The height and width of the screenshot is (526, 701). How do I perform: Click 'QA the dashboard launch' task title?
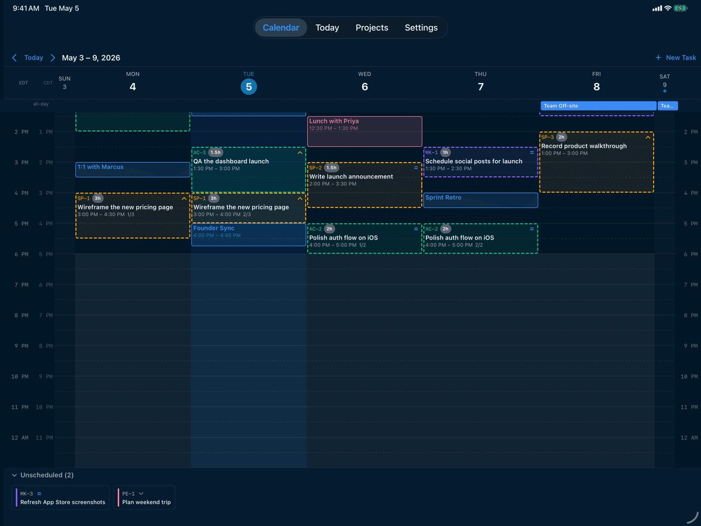tap(231, 161)
